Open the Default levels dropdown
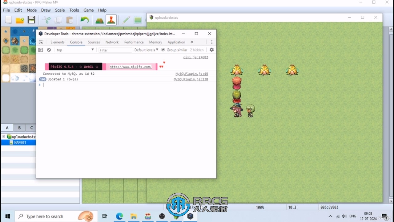This screenshot has width=394, height=222. point(146,50)
